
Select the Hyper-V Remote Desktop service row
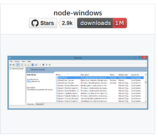coord(100,96)
